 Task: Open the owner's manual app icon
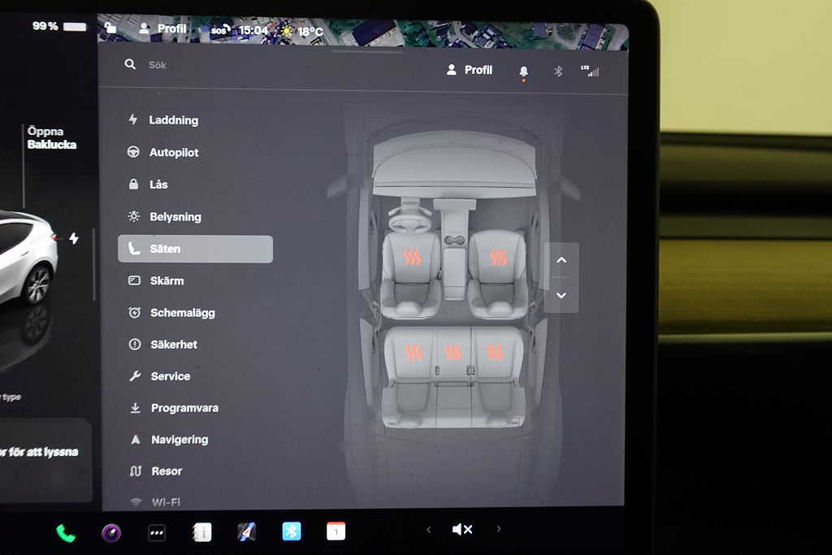click(x=202, y=532)
